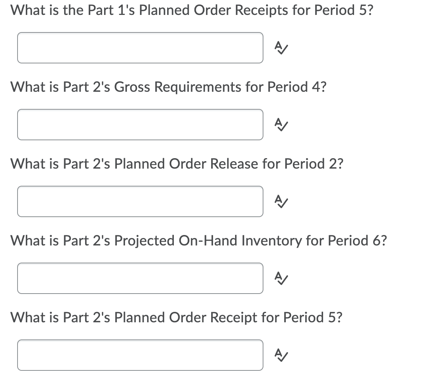Click the Part 2 Gross Requirements answer box
447x379 pixels.
140,125
